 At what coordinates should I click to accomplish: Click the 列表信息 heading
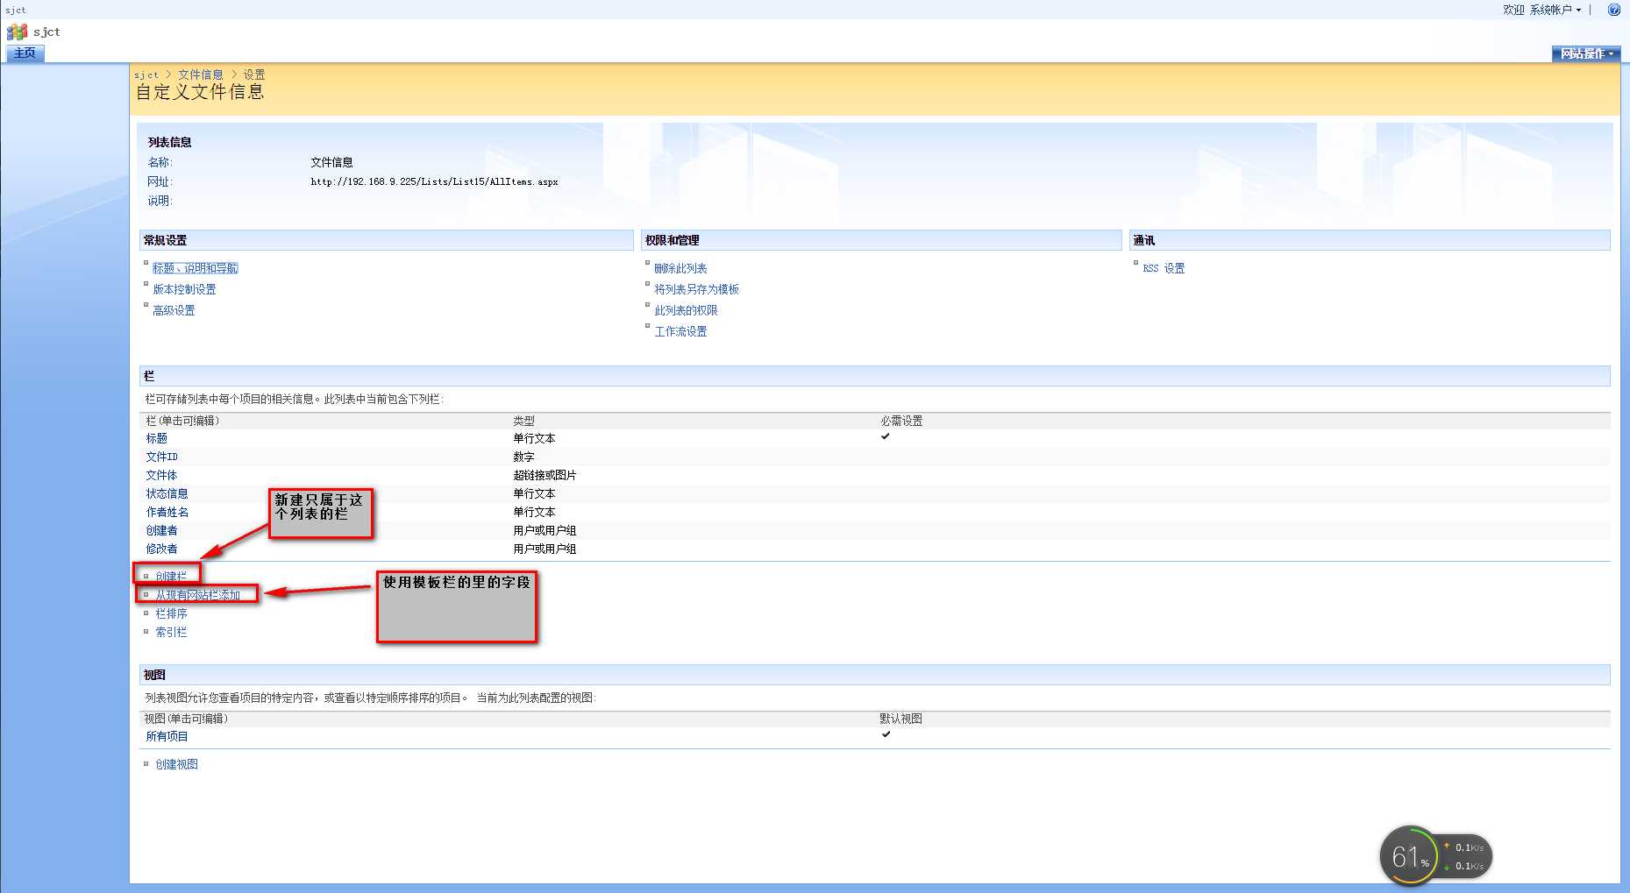click(x=169, y=142)
